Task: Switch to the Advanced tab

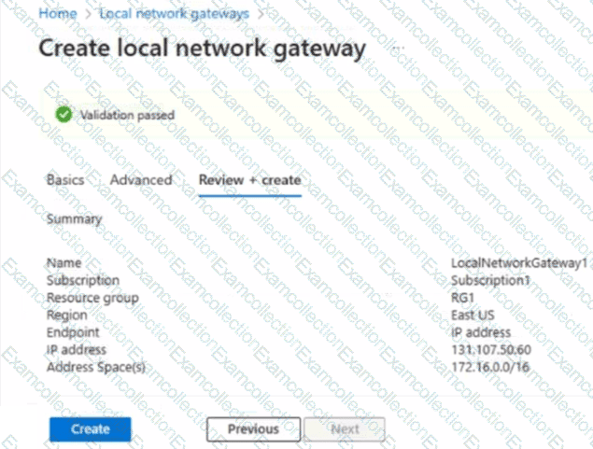Action: [x=141, y=179]
